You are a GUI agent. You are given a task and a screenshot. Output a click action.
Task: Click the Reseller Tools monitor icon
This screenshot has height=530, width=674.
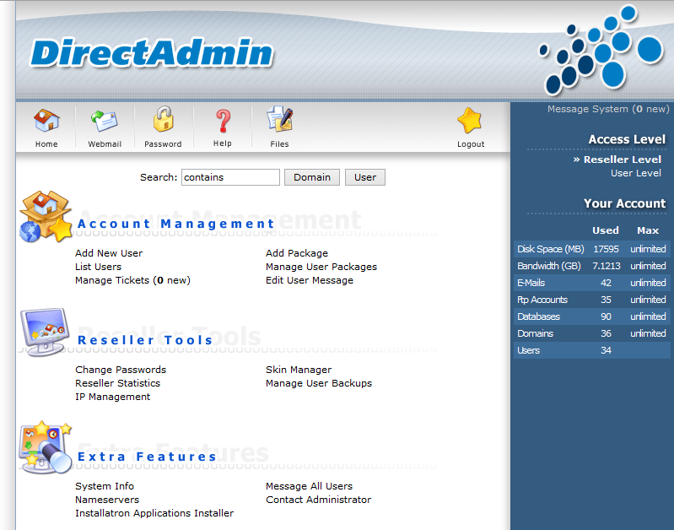click(45, 332)
